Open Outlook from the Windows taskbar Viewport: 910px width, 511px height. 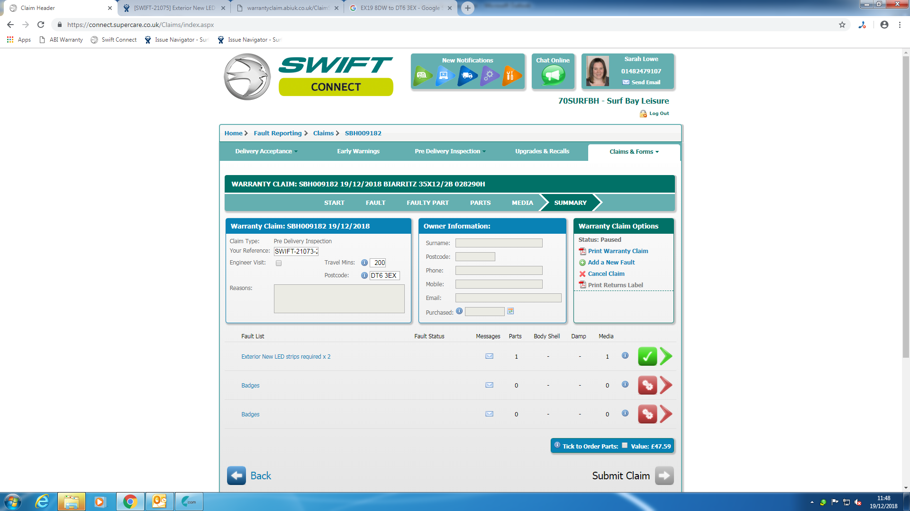pyautogui.click(x=159, y=502)
